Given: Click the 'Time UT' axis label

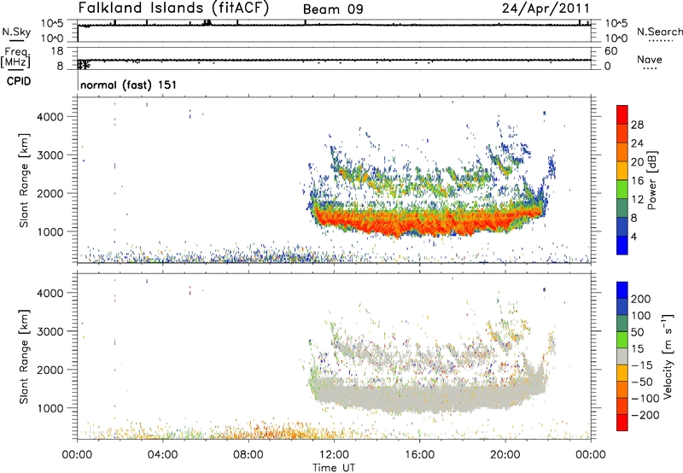Looking at the screenshot, I should pos(334,468).
